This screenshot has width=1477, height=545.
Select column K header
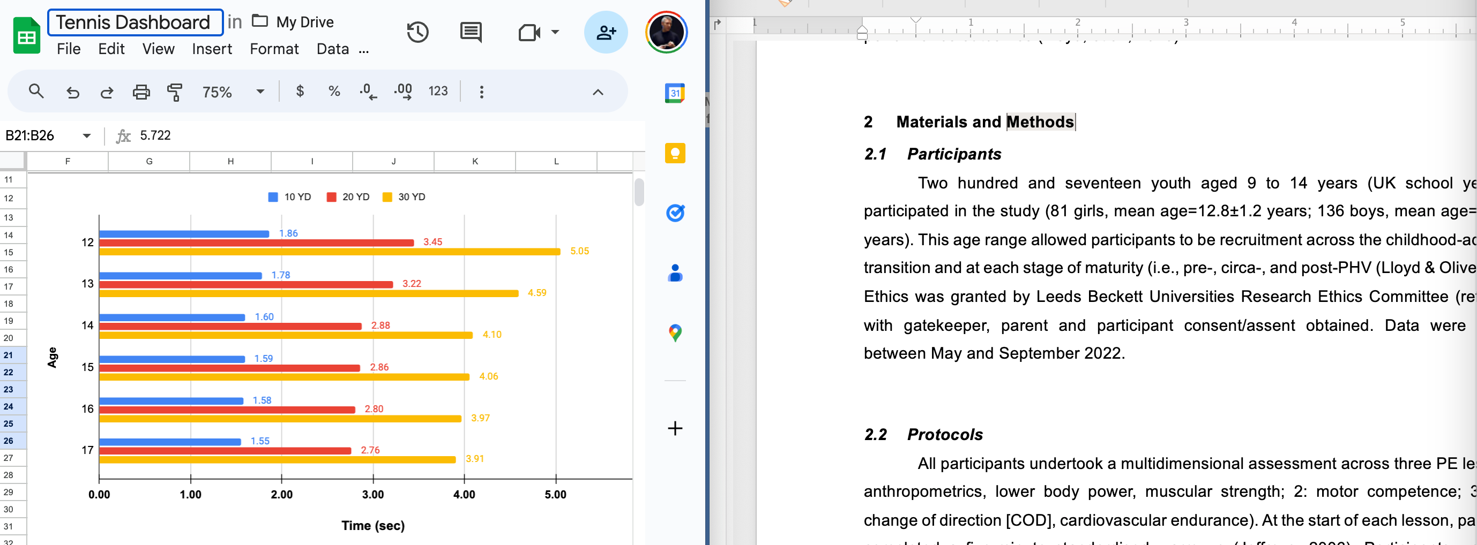click(475, 162)
